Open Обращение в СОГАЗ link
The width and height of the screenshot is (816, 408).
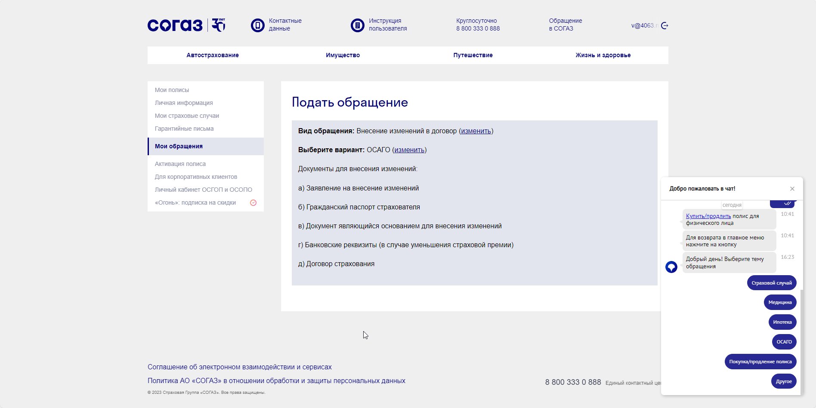click(565, 25)
